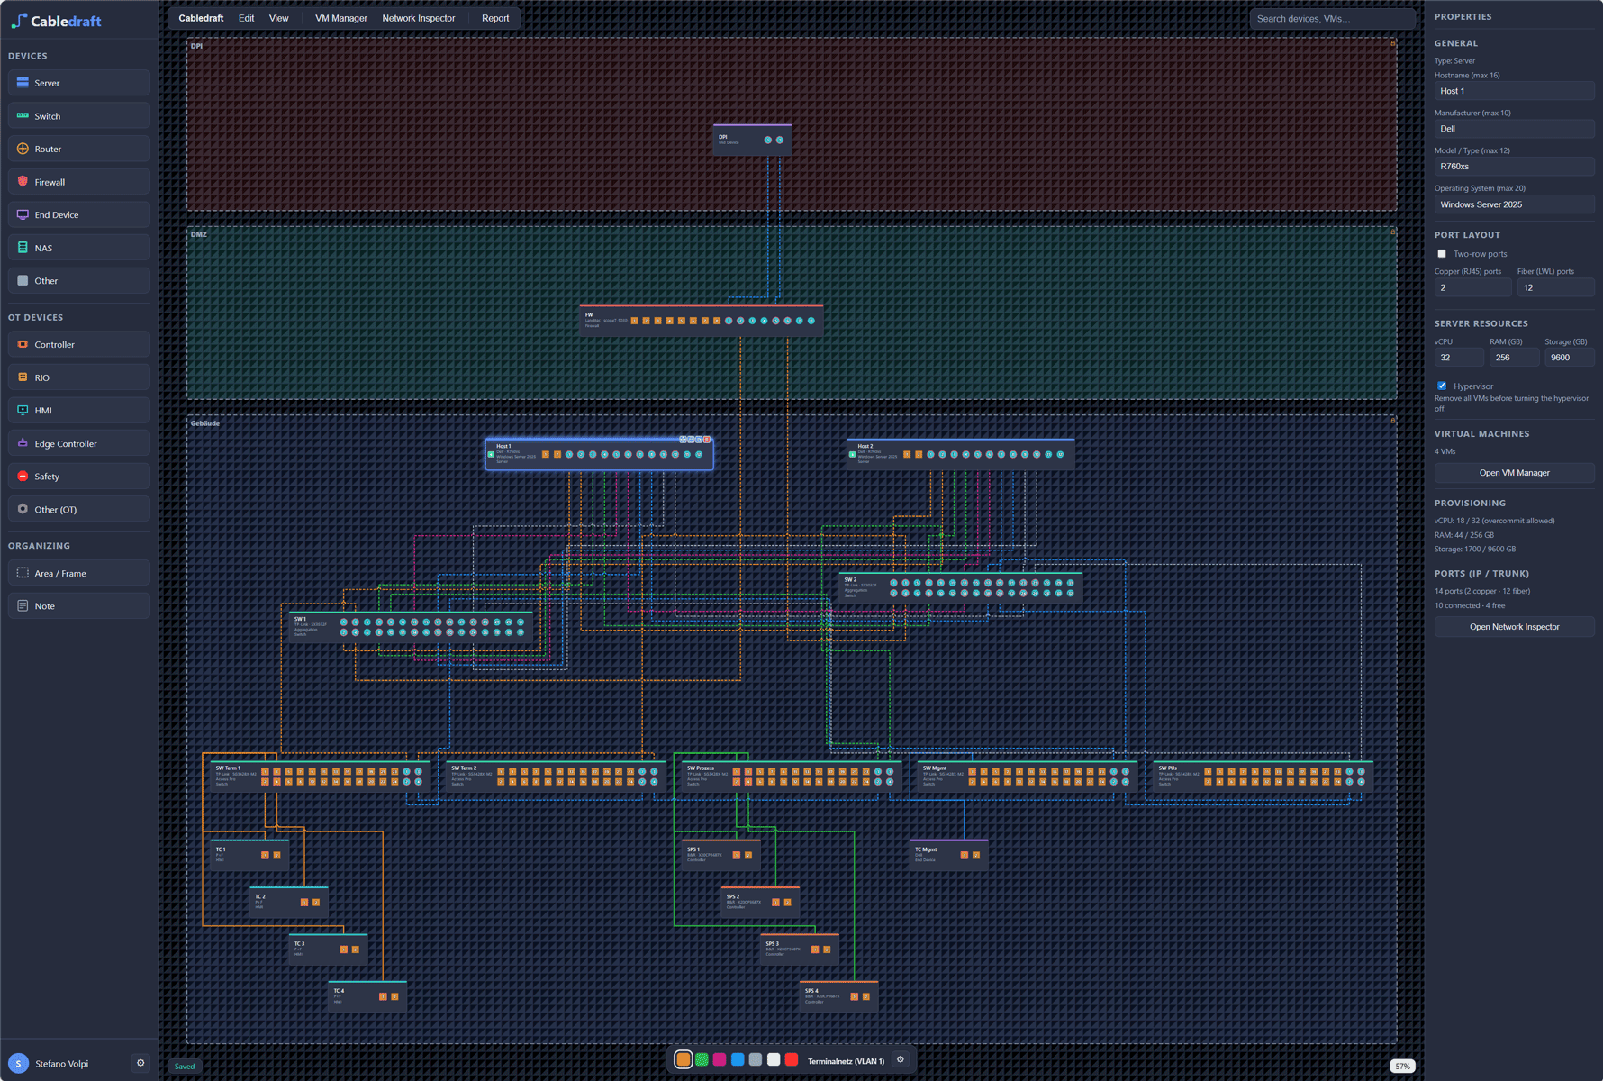Click the green status icon on Host 2

[x=852, y=454]
